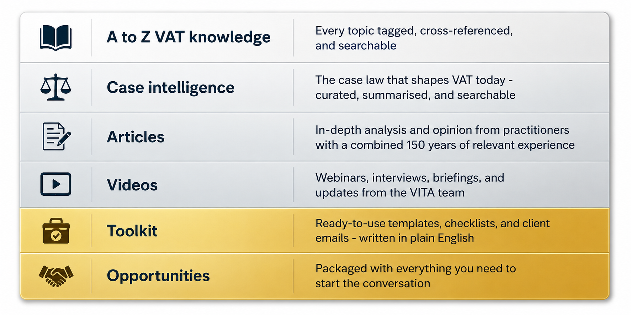Click the toolkit briefcase icon

pos(56,231)
